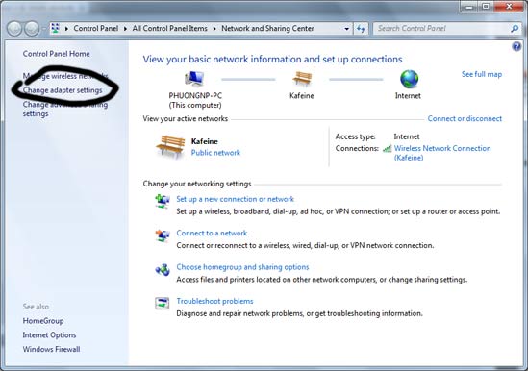This screenshot has height=371, width=528.
Task: Open Help via the question mark icon
Action: click(516, 46)
